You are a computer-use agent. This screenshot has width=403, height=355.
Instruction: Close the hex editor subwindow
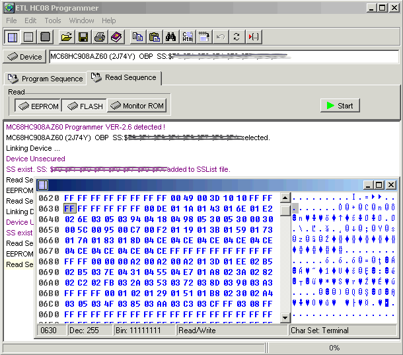click(391, 184)
